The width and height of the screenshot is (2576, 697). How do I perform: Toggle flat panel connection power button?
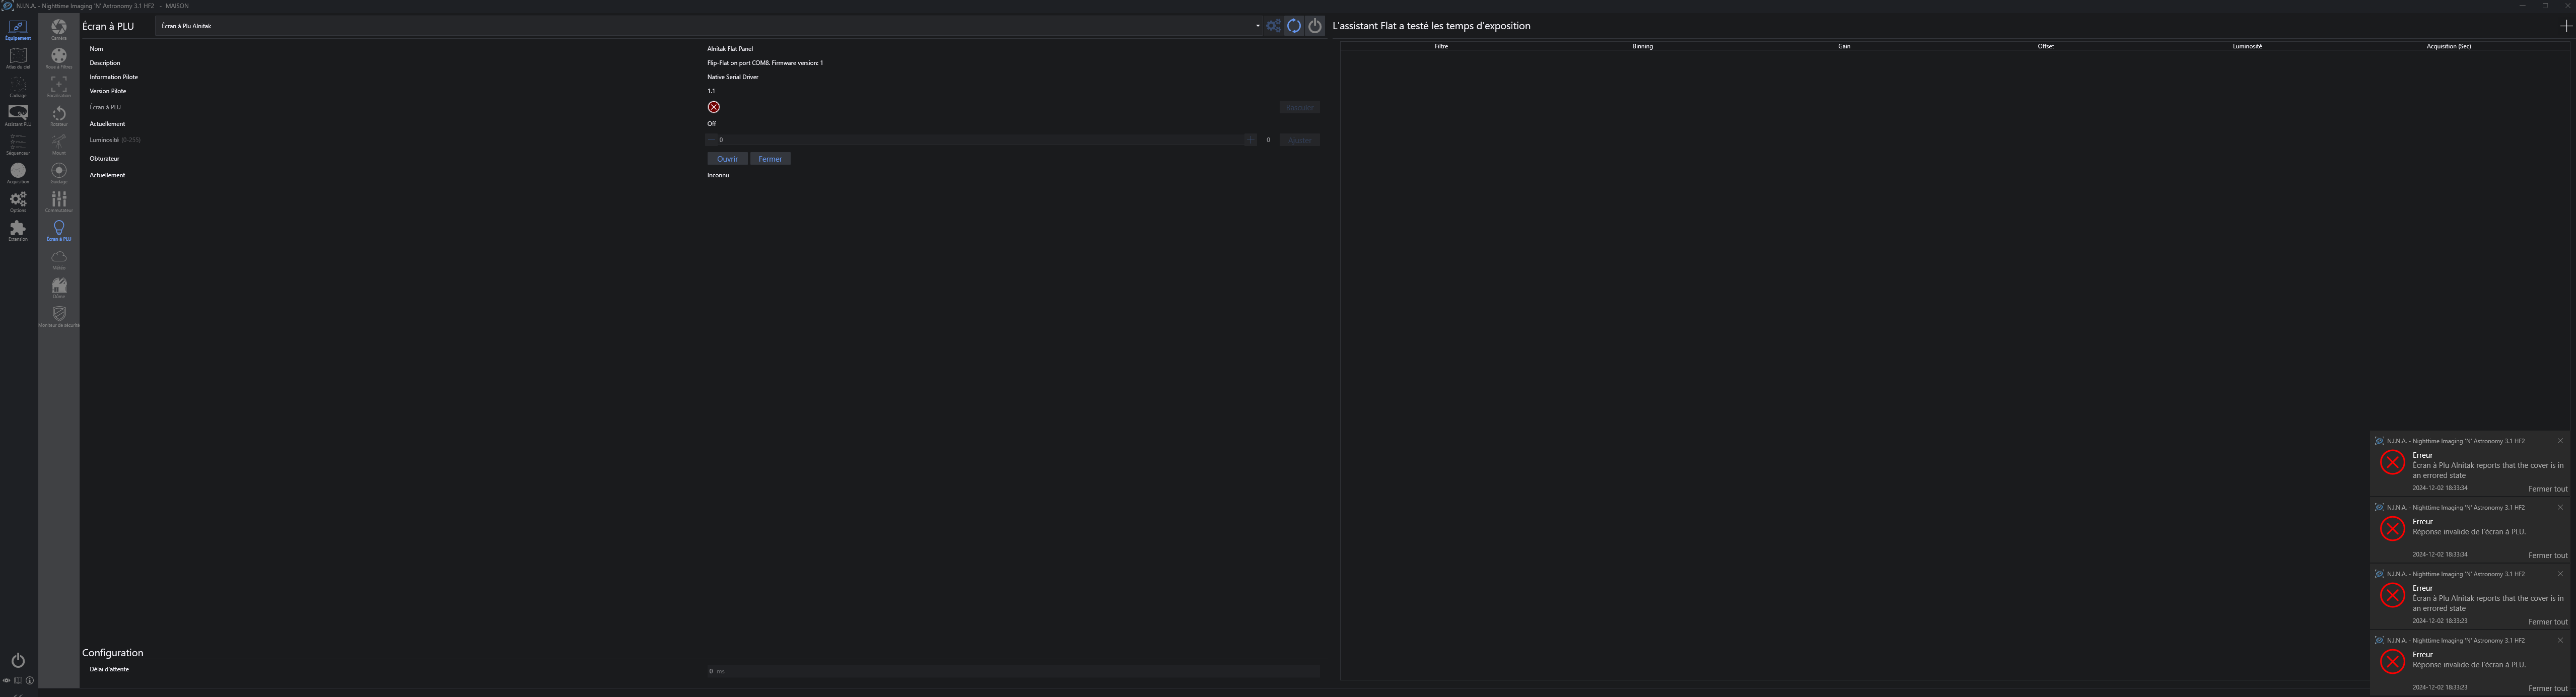[x=1315, y=26]
